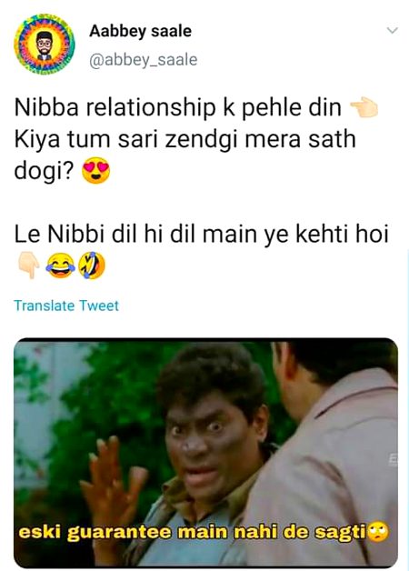Image resolution: width=409 pixels, height=571 pixels.
Task: Click the tears of joy emoji
Action: pyautogui.click(x=60, y=265)
